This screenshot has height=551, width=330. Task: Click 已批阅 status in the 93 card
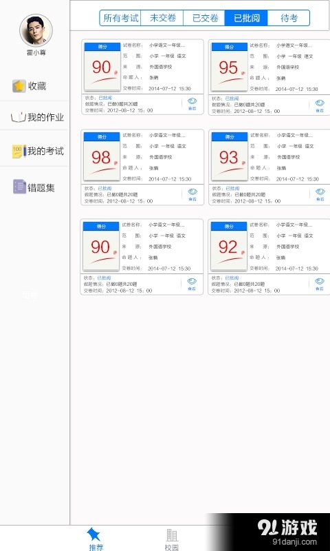[232, 189]
